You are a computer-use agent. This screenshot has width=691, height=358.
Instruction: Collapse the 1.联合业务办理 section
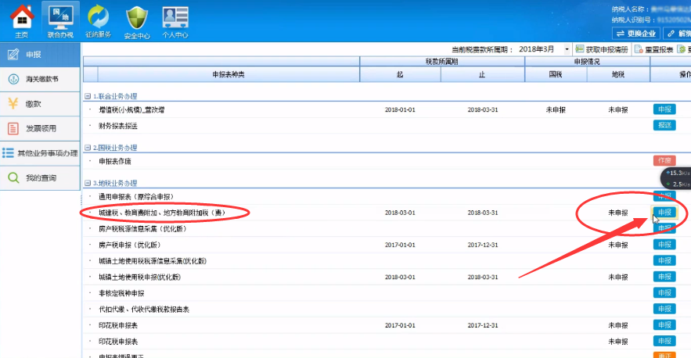pyautogui.click(x=88, y=95)
